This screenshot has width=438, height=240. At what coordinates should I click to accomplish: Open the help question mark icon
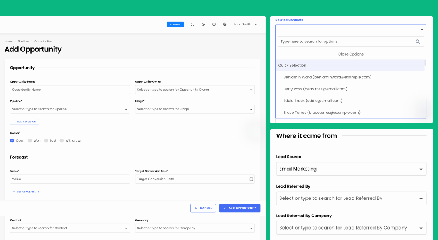214,25
